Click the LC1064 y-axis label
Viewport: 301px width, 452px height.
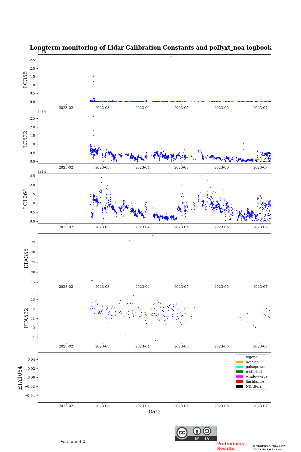25,199
